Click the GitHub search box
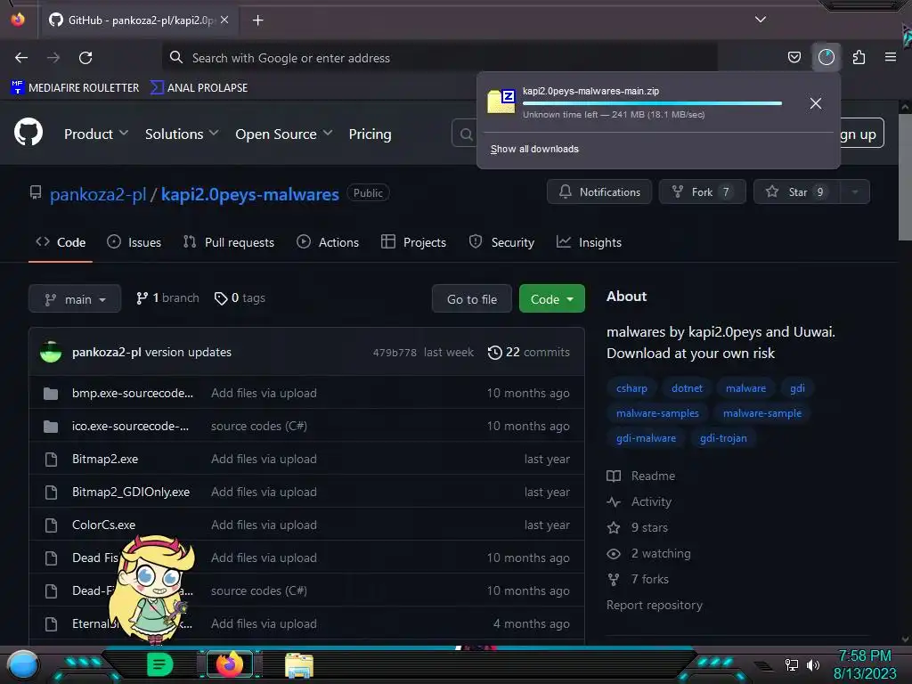 point(465,134)
